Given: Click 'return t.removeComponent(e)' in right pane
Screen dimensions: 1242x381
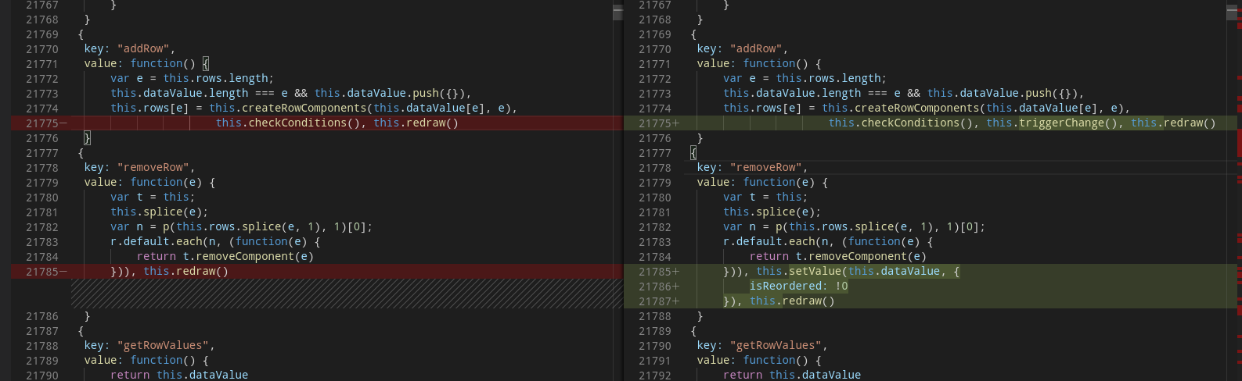Looking at the screenshot, I should [837, 256].
